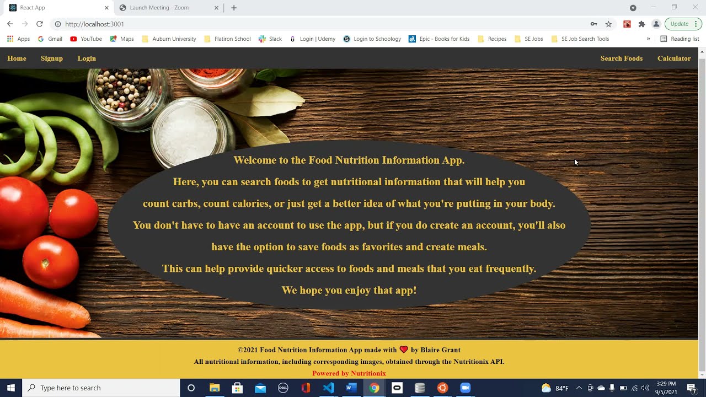The height and width of the screenshot is (397, 706).
Task: Open Microsoft Store from taskbar
Action: click(x=237, y=388)
